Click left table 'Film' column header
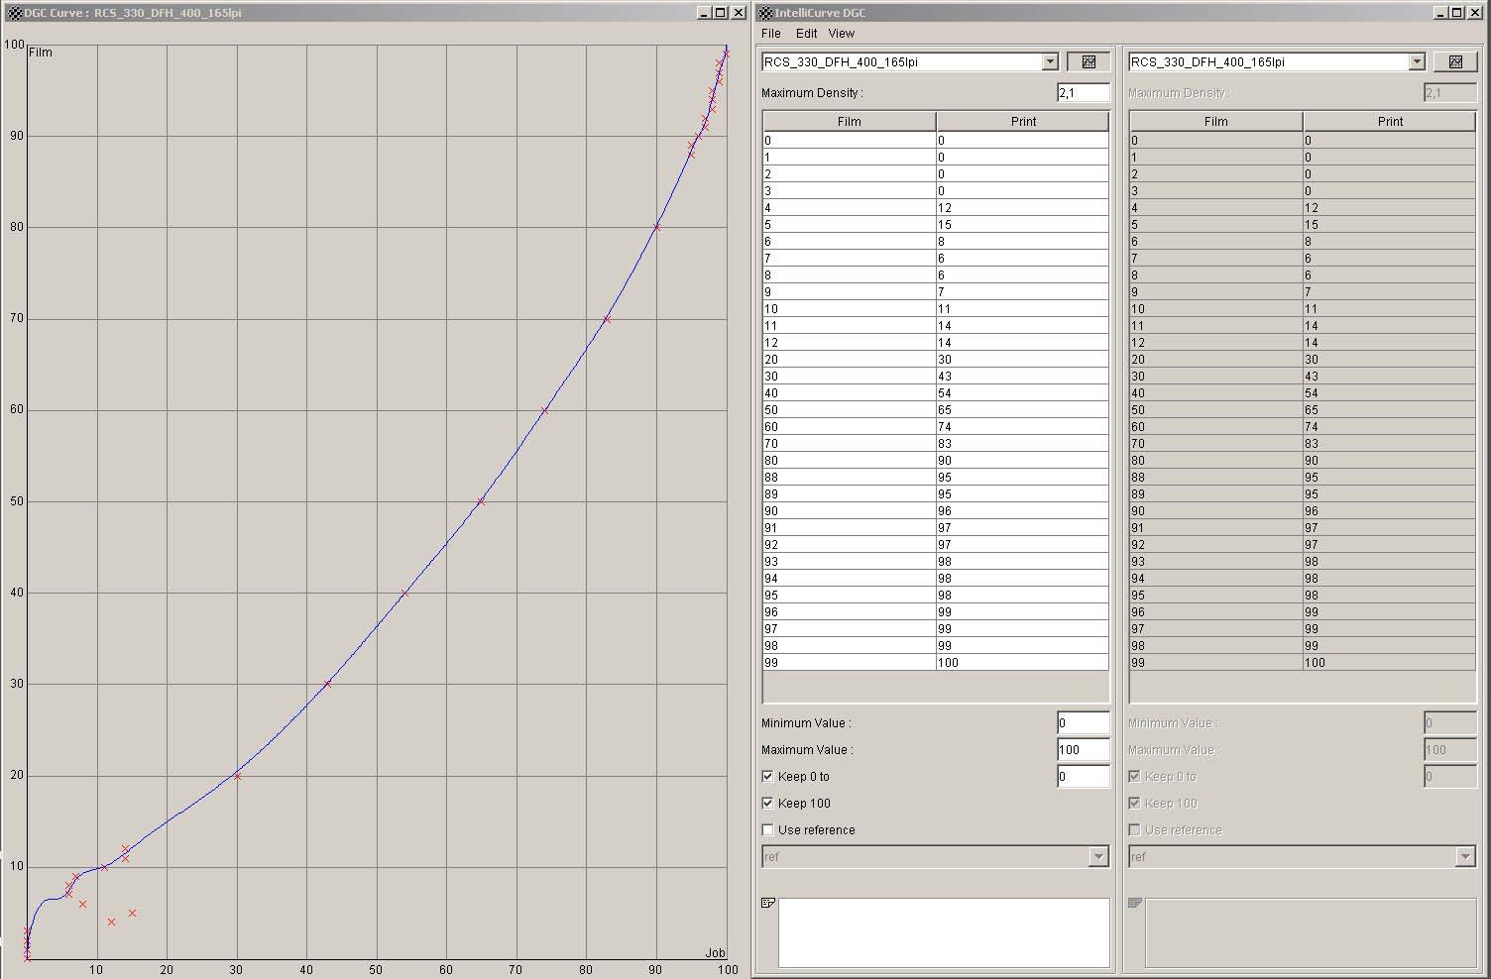This screenshot has width=1491, height=979. point(850,121)
